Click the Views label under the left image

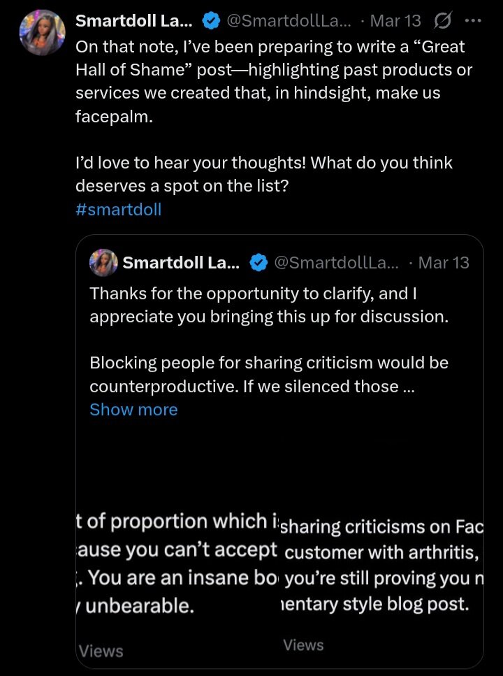coord(101,652)
